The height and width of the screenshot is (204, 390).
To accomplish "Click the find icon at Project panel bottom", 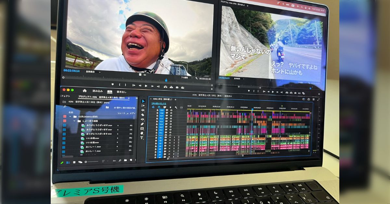I will coord(120,160).
